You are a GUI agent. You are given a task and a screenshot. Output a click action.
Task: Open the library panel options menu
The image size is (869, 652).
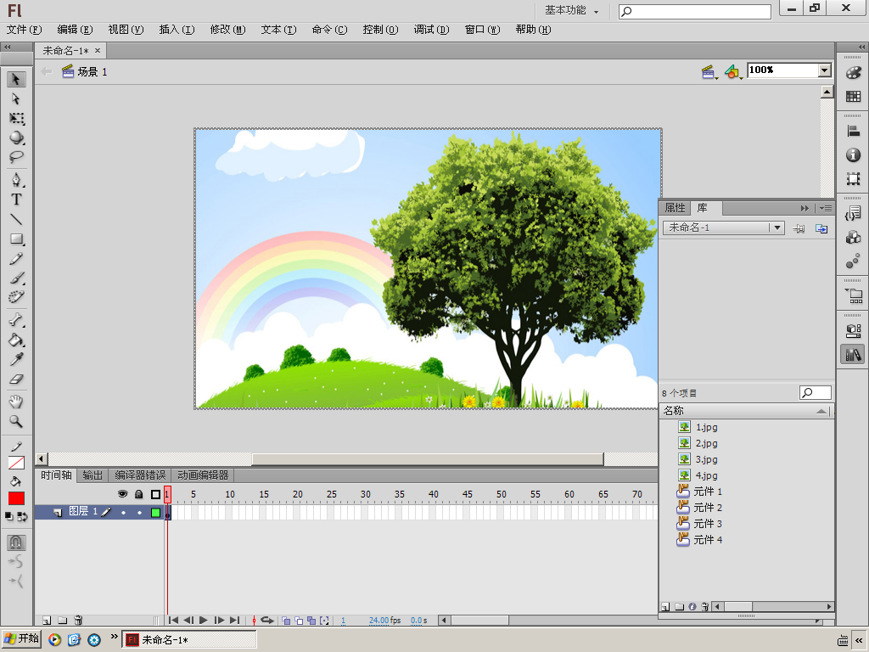point(825,209)
